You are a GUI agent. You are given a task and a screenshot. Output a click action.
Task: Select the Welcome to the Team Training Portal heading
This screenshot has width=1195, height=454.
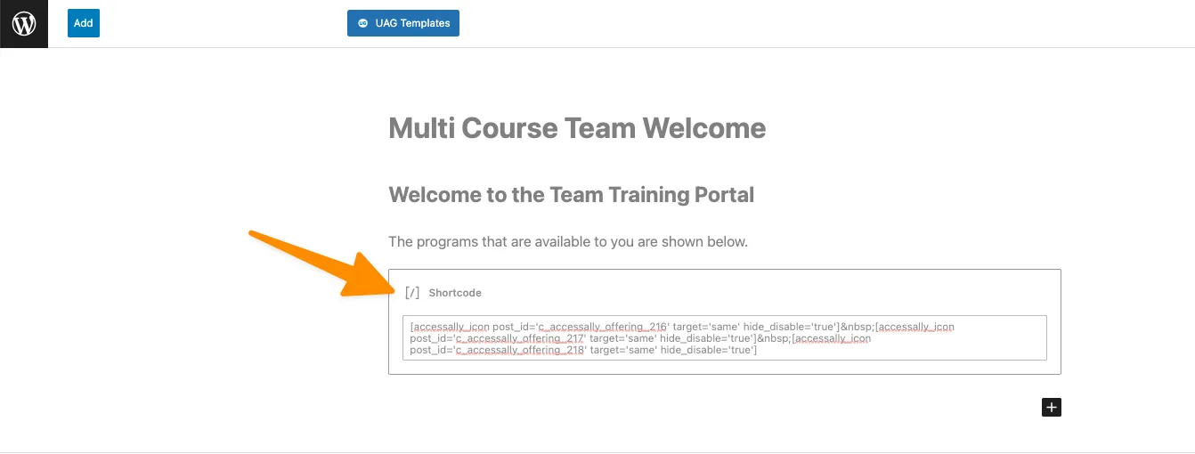(x=571, y=194)
